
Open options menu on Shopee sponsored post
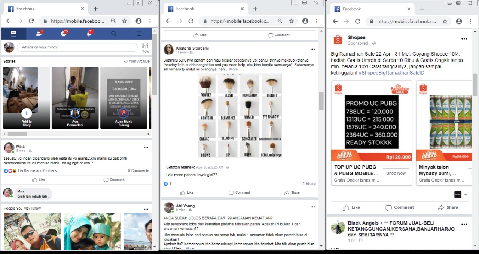click(x=464, y=39)
